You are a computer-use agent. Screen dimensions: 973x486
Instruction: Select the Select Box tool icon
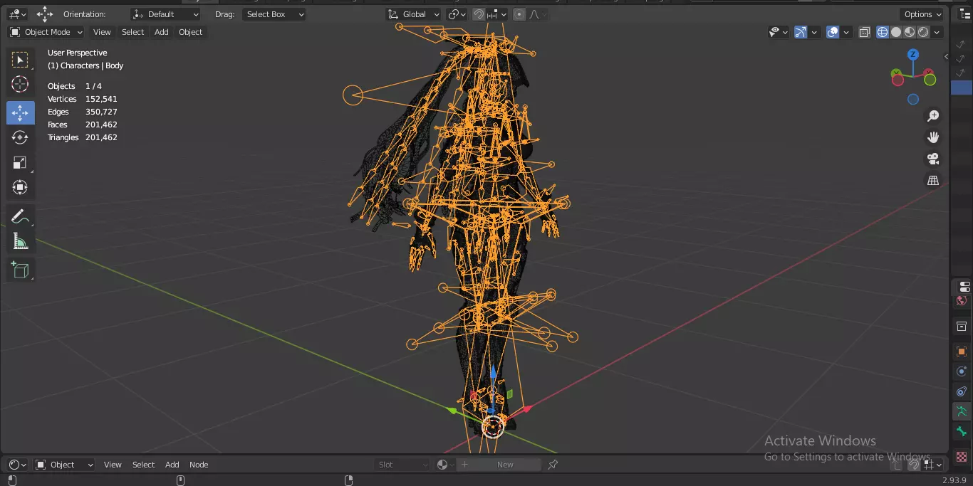pos(20,60)
